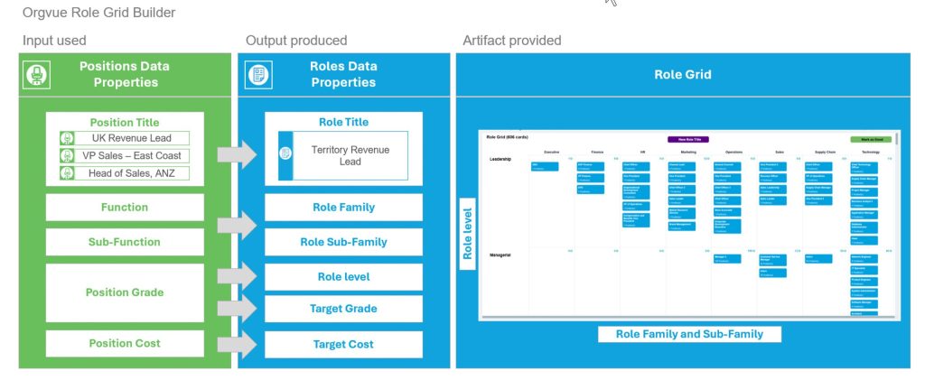Click the person icon beside Head of Sales, ANZ

pos(67,173)
